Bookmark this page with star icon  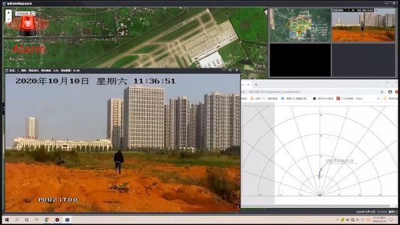(382, 92)
